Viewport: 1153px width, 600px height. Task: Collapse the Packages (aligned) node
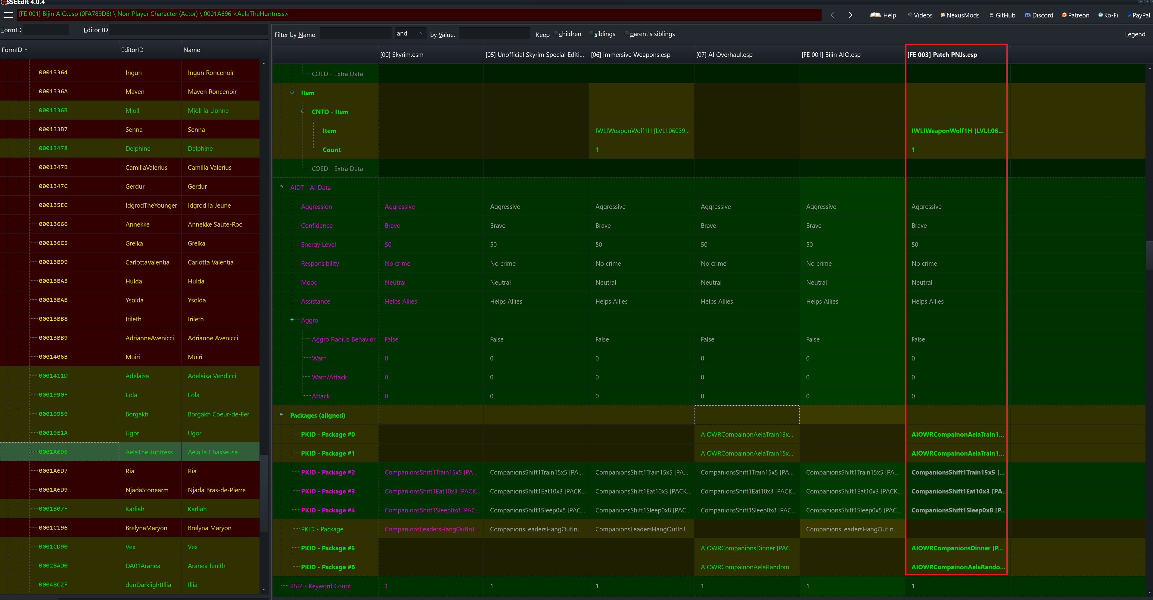pos(281,415)
